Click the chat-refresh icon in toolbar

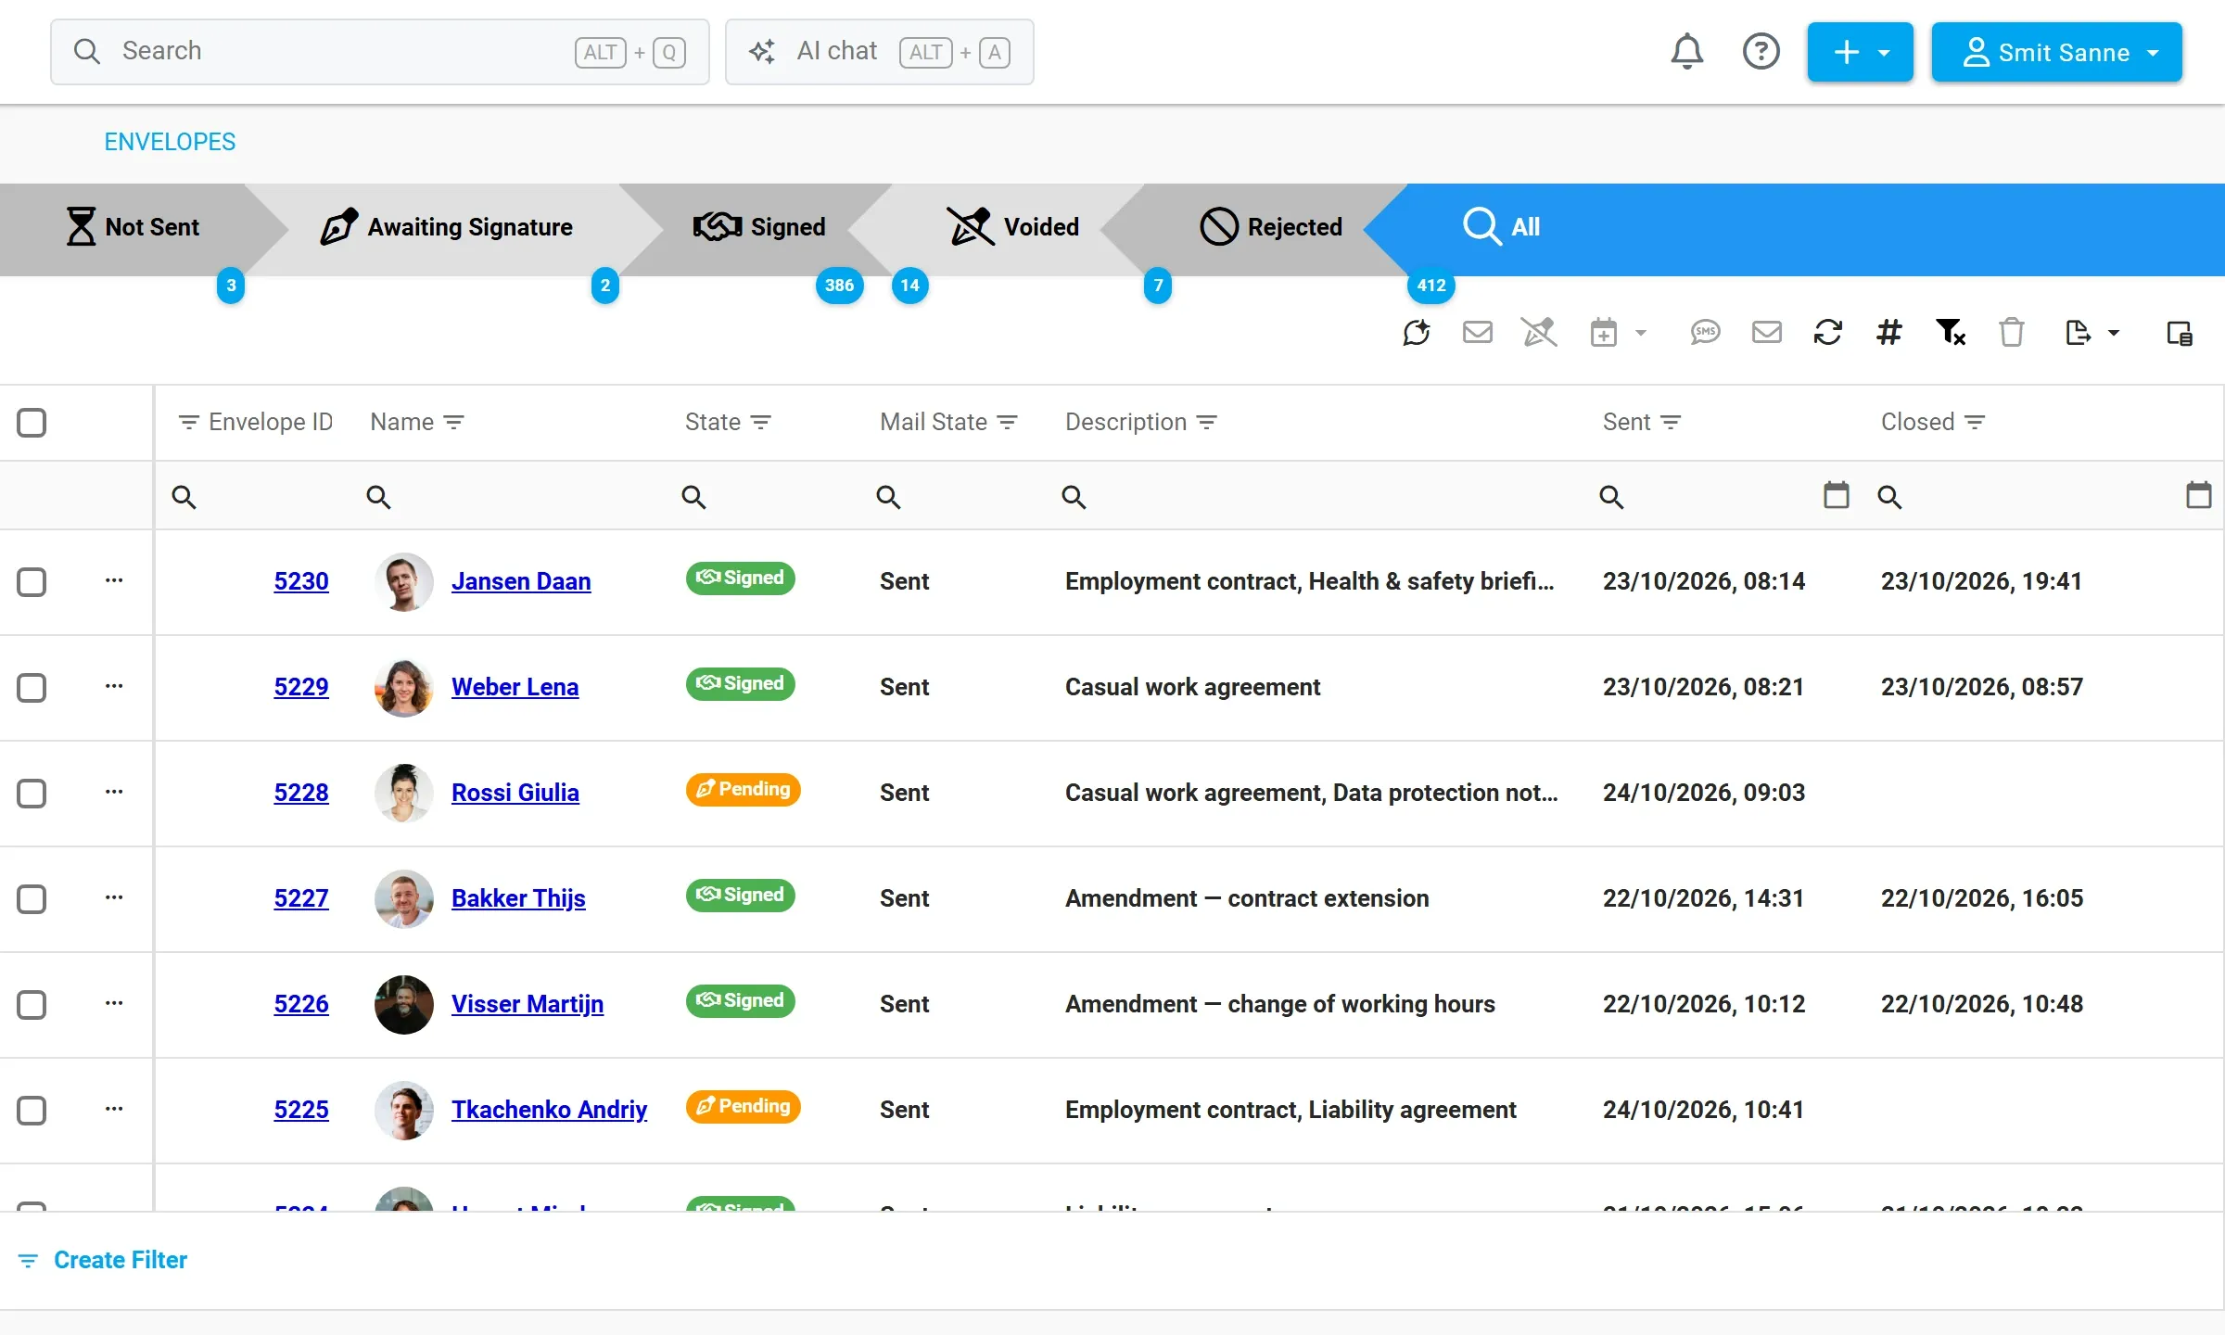1417,332
